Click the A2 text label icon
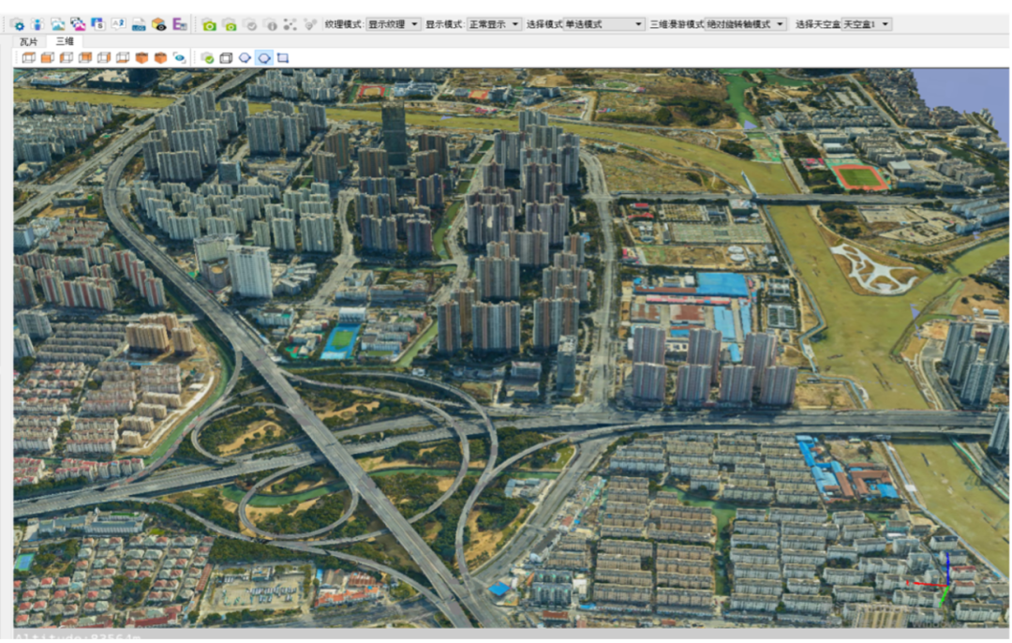The width and height of the screenshot is (1012, 643). click(x=118, y=24)
